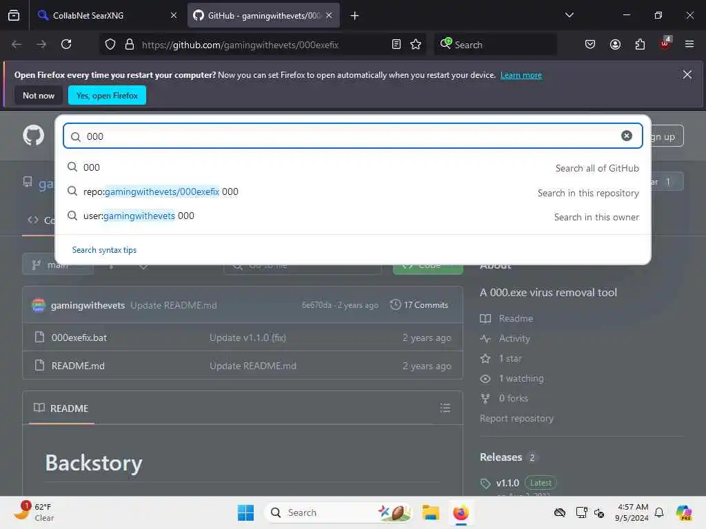
Task: Open the Firefox hamburger menu
Action: (x=689, y=44)
